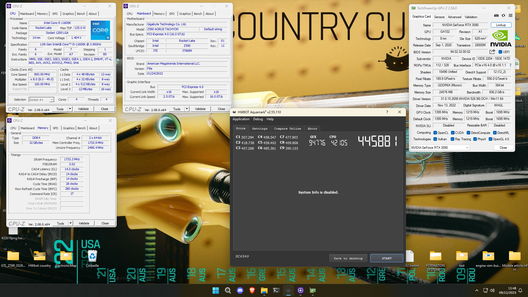Open the Validation tab in GPU-Z

471,17
